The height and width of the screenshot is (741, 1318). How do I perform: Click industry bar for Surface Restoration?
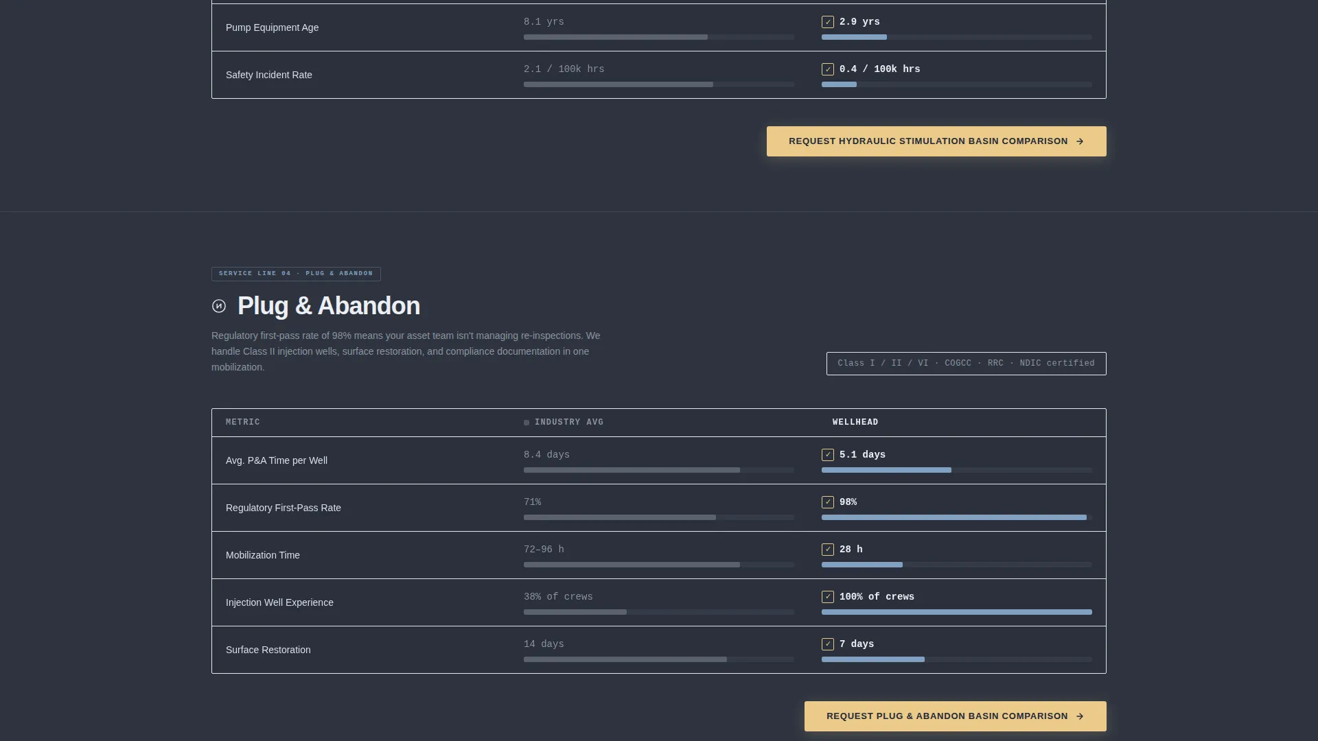tap(659, 659)
